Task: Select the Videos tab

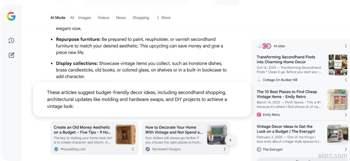Action: pos(103,18)
